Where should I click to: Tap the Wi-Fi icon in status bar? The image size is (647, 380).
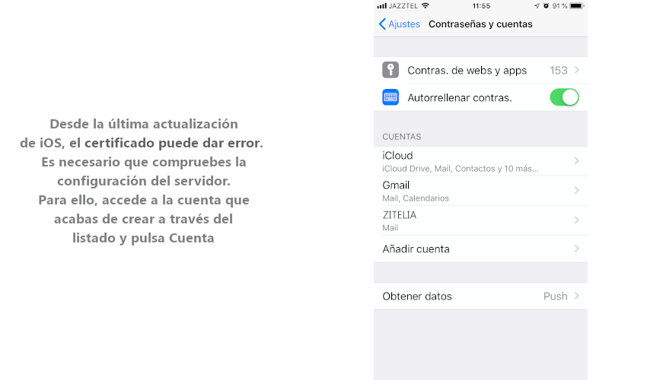(425, 5)
